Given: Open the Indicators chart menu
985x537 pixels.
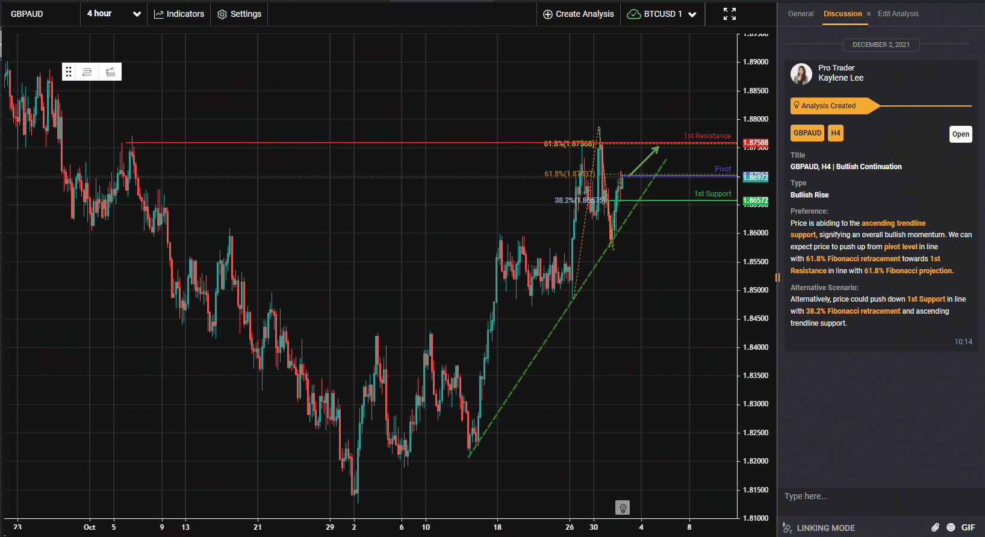Looking at the screenshot, I should point(179,14).
